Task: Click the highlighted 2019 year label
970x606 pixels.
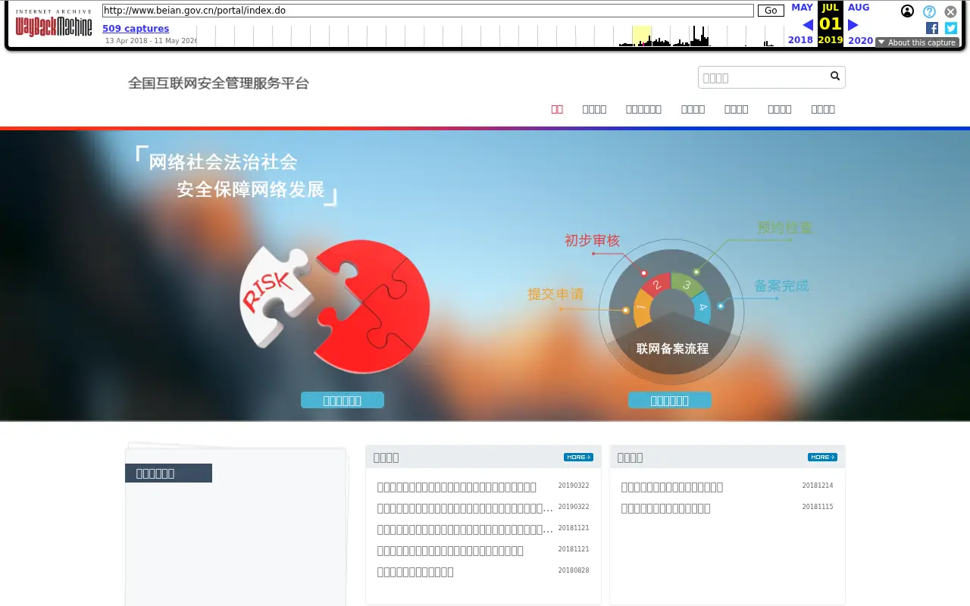Action: [831, 40]
